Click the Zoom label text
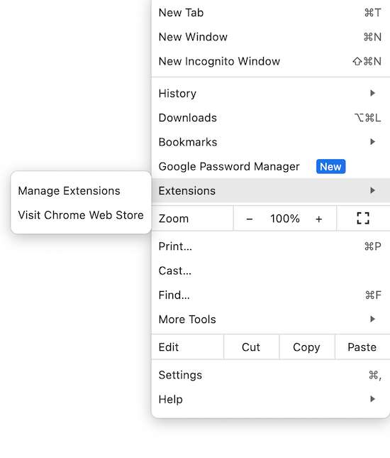Image resolution: width=390 pixels, height=458 pixels. (x=174, y=219)
